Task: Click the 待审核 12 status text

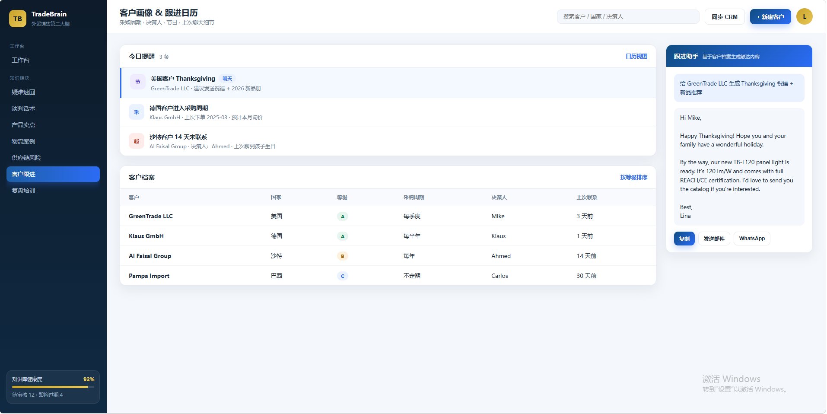Action: click(23, 395)
